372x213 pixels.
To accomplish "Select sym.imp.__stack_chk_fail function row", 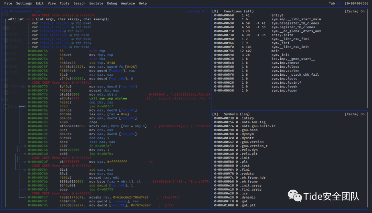I will tap(266, 75).
